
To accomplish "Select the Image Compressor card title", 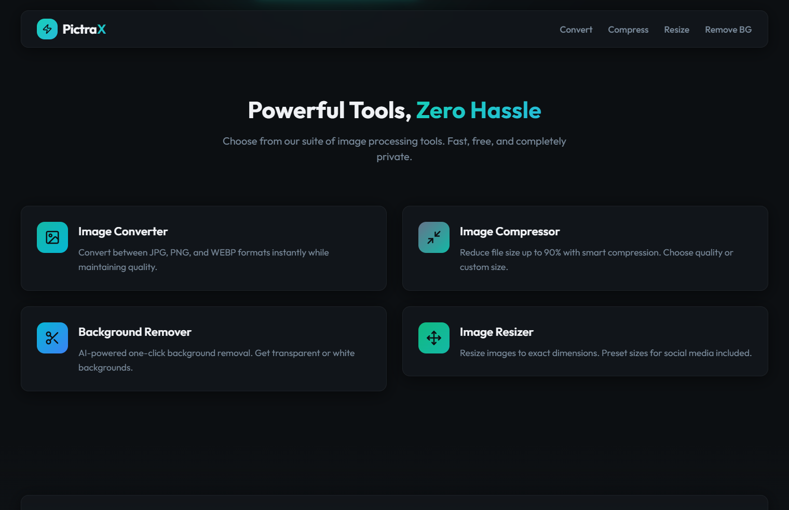I will 509,232.
